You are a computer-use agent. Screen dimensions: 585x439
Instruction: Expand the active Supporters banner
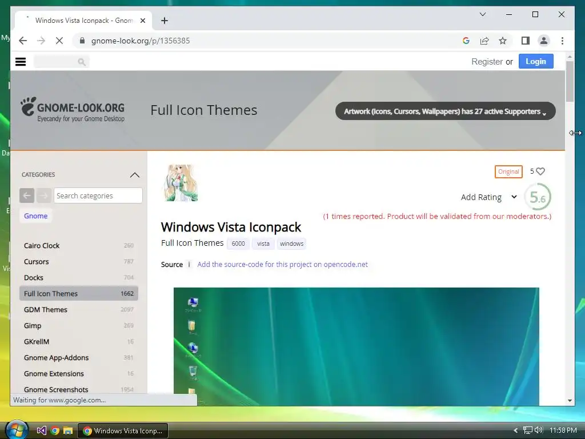tap(446, 111)
